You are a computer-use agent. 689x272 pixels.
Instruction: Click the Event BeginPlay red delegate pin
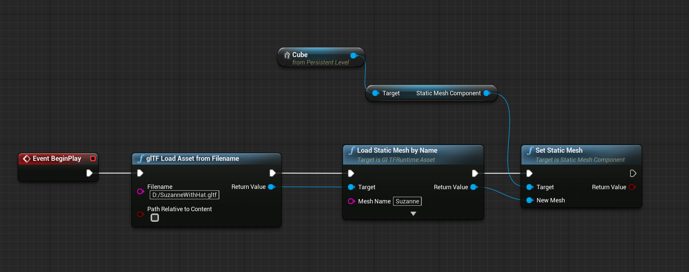(x=93, y=158)
